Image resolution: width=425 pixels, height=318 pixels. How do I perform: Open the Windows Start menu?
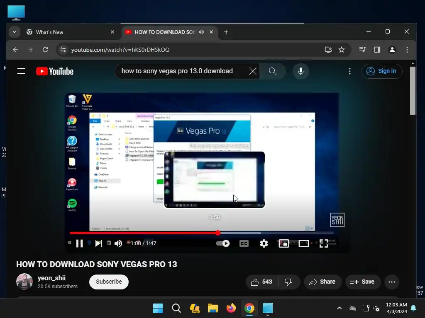[158, 308]
